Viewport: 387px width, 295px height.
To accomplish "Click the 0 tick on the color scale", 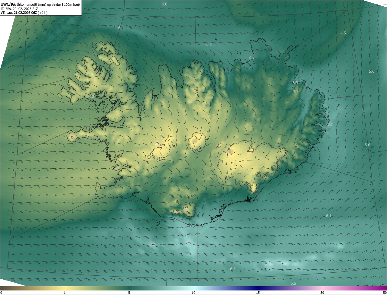I will 1,293.
